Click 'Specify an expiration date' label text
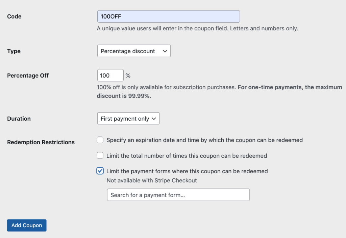The image size is (346, 238). pos(204,140)
